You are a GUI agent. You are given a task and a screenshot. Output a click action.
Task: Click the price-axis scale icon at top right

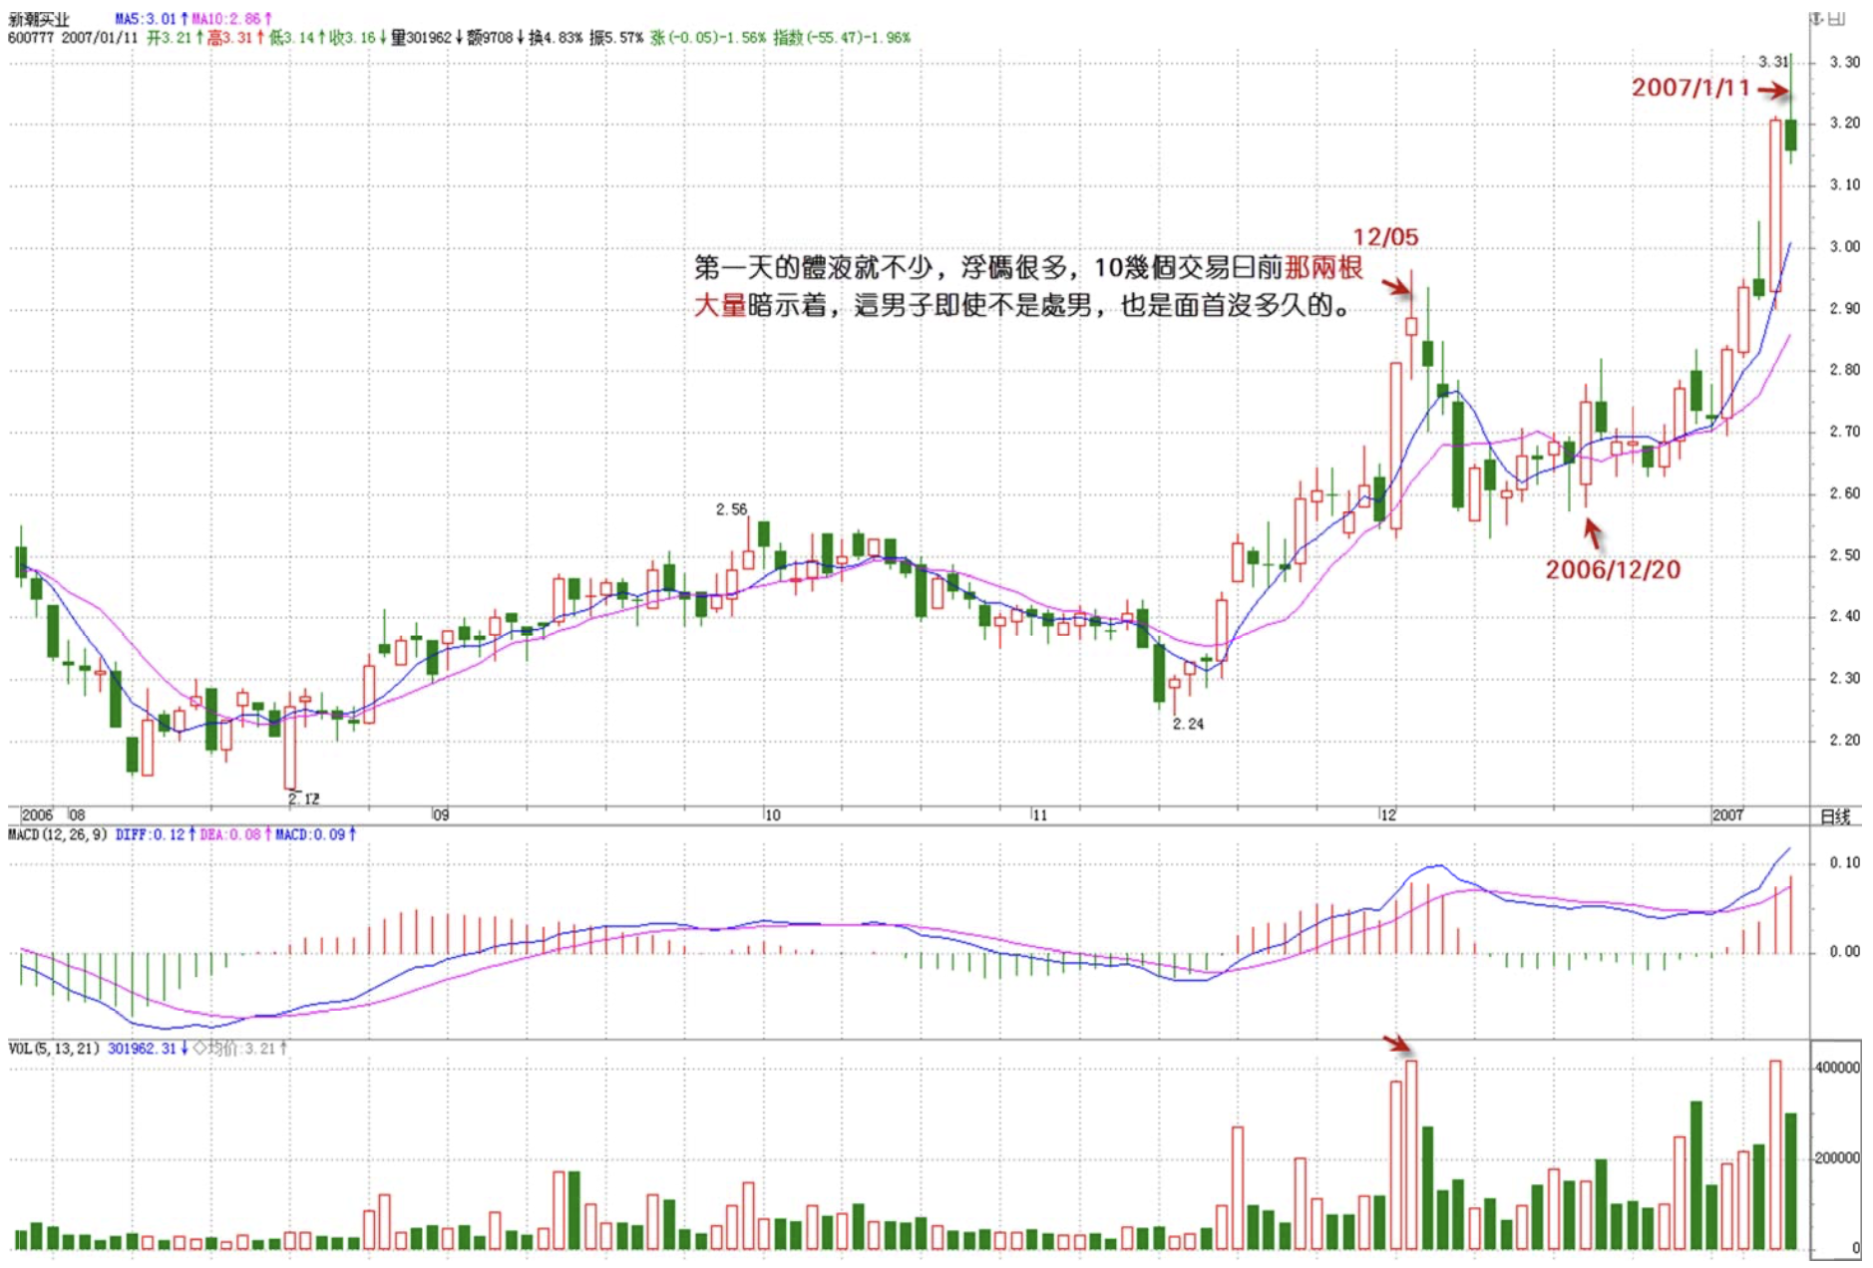pyautogui.click(x=1817, y=19)
